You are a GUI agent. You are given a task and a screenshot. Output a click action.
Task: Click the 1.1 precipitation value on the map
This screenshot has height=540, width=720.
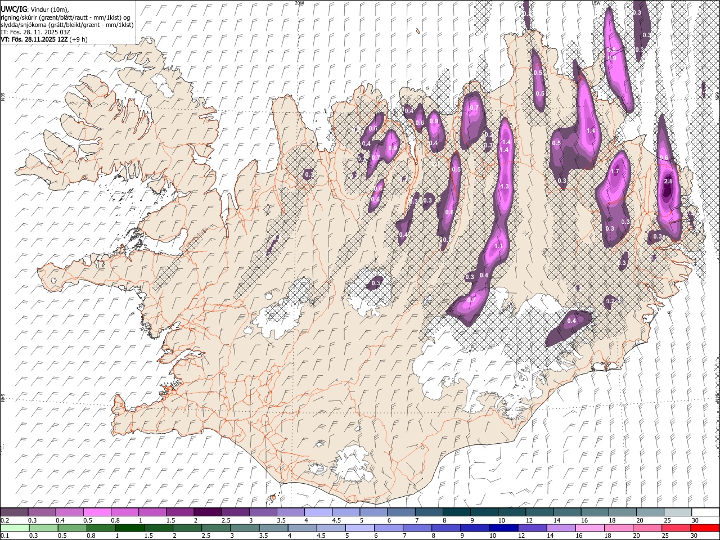point(498,246)
